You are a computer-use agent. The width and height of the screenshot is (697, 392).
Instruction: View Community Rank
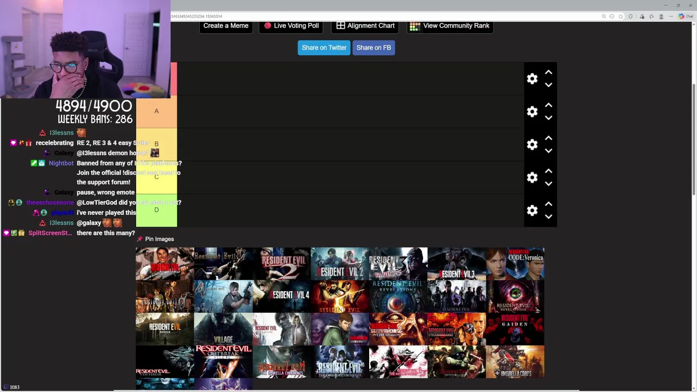tap(450, 26)
